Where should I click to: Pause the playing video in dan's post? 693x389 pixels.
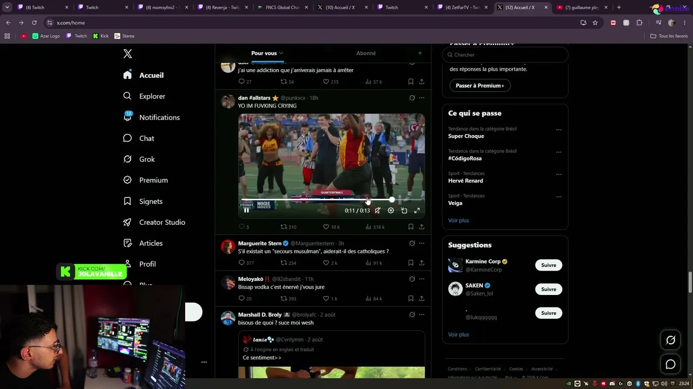coord(246,210)
